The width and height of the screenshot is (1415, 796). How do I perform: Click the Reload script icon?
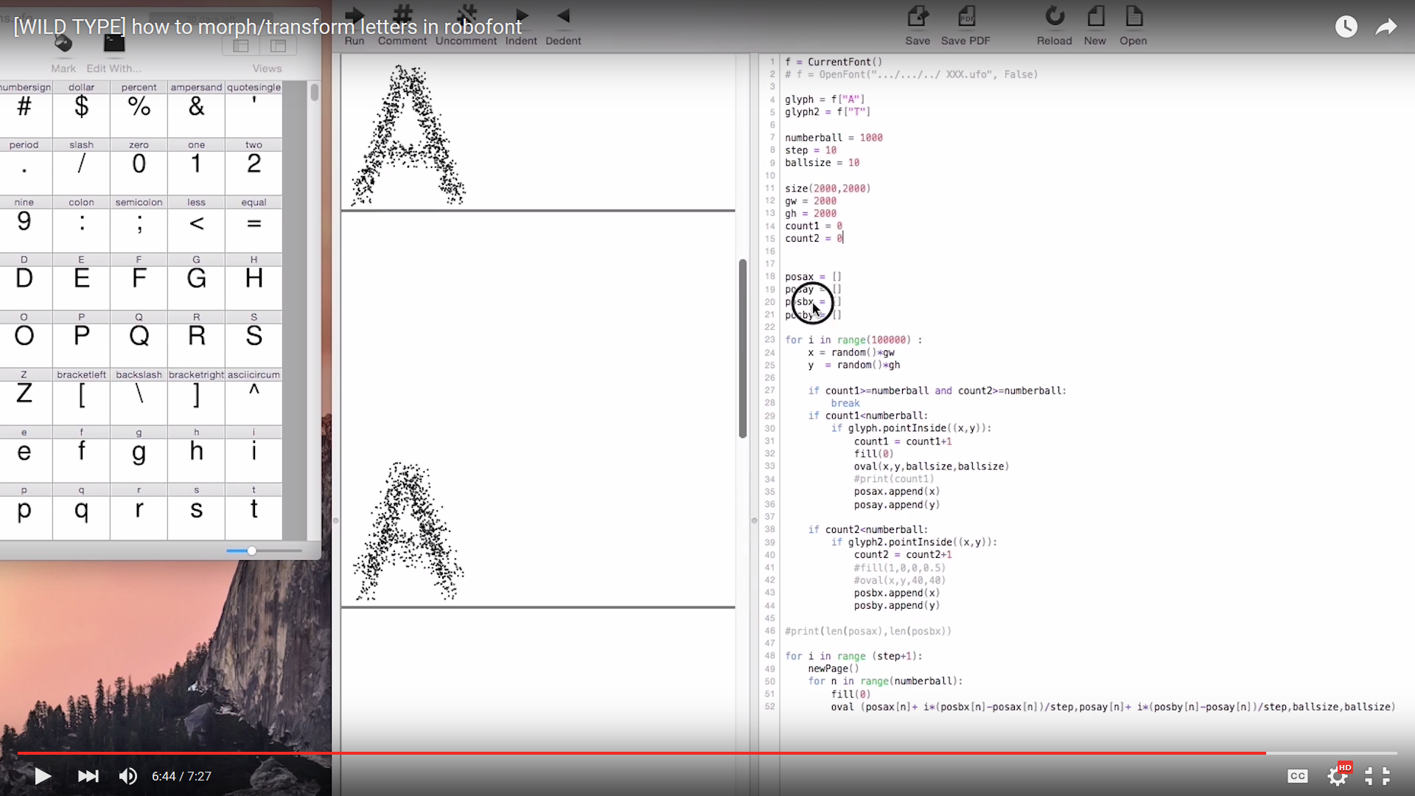[x=1055, y=16]
